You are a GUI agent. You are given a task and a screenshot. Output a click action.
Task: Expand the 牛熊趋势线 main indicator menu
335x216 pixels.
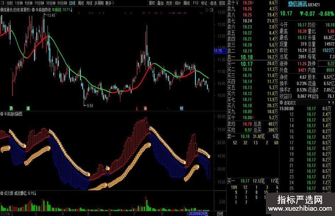pos(34,10)
